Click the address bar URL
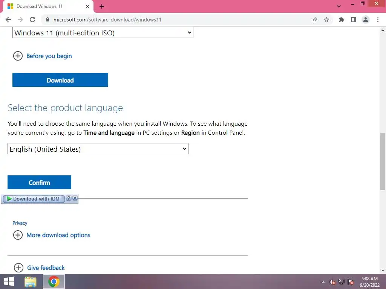The width and height of the screenshot is (386, 289). pyautogui.click(x=107, y=20)
